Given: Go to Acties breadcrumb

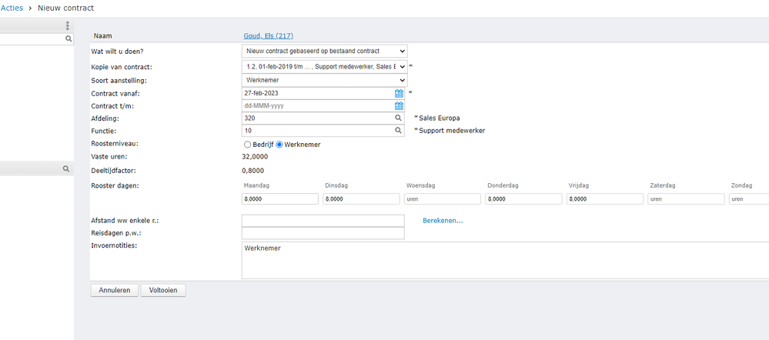Looking at the screenshot, I should point(12,8).
